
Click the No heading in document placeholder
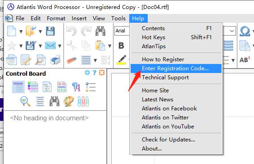[49, 118]
